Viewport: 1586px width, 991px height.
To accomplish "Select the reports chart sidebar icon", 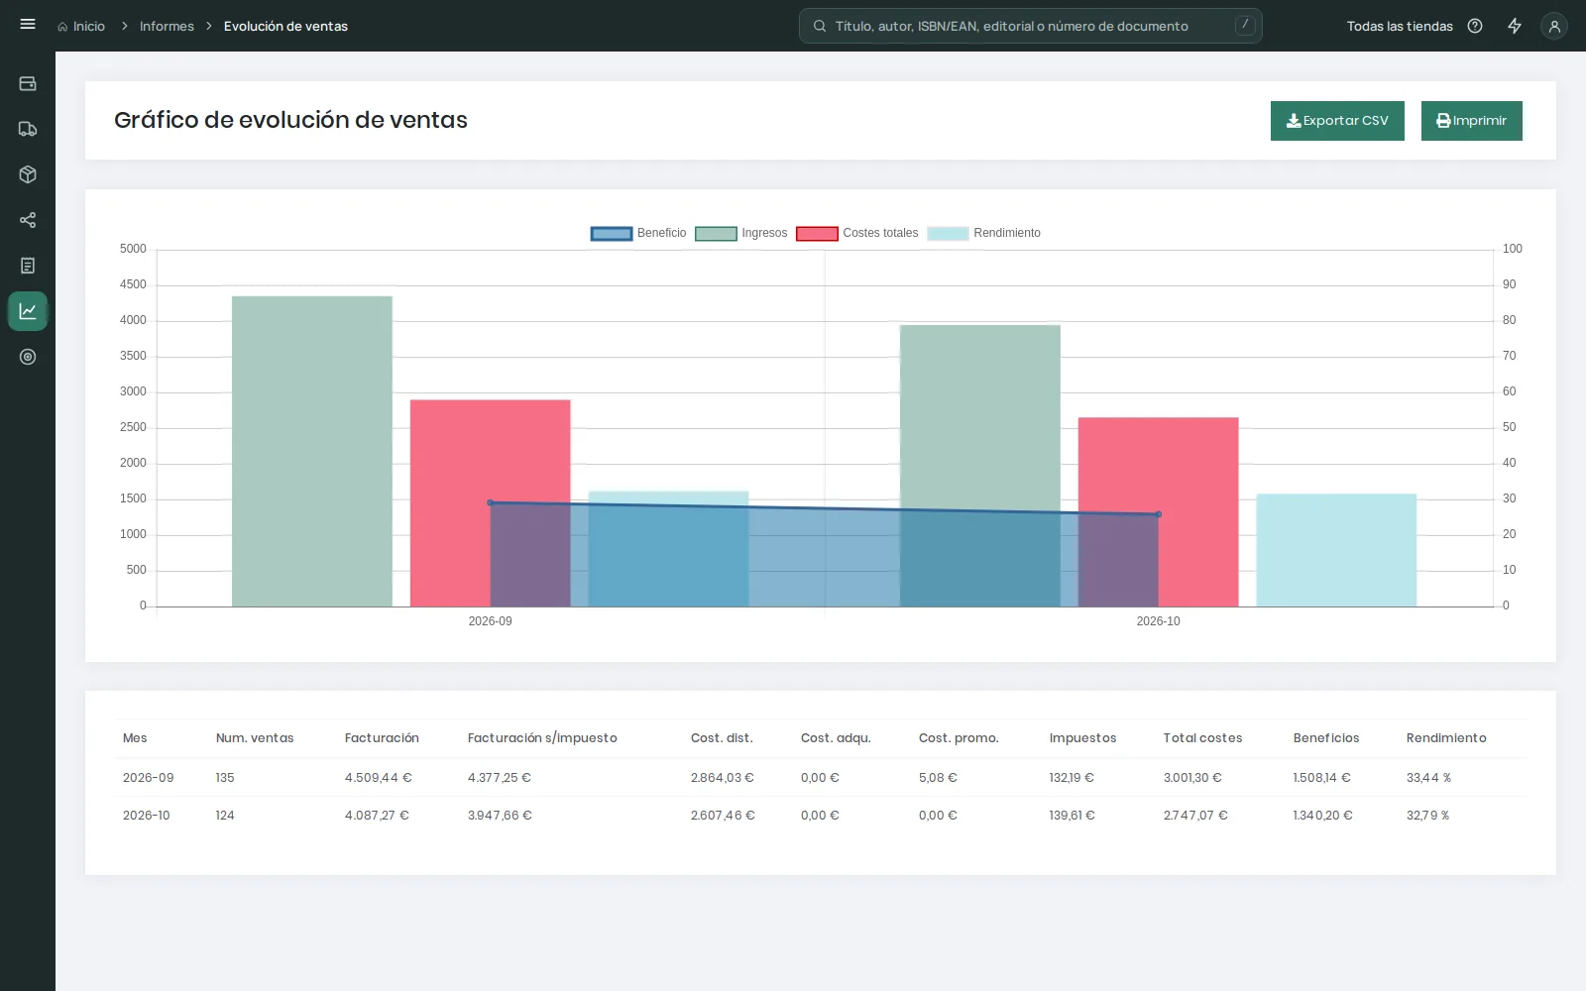I will 28,311.
